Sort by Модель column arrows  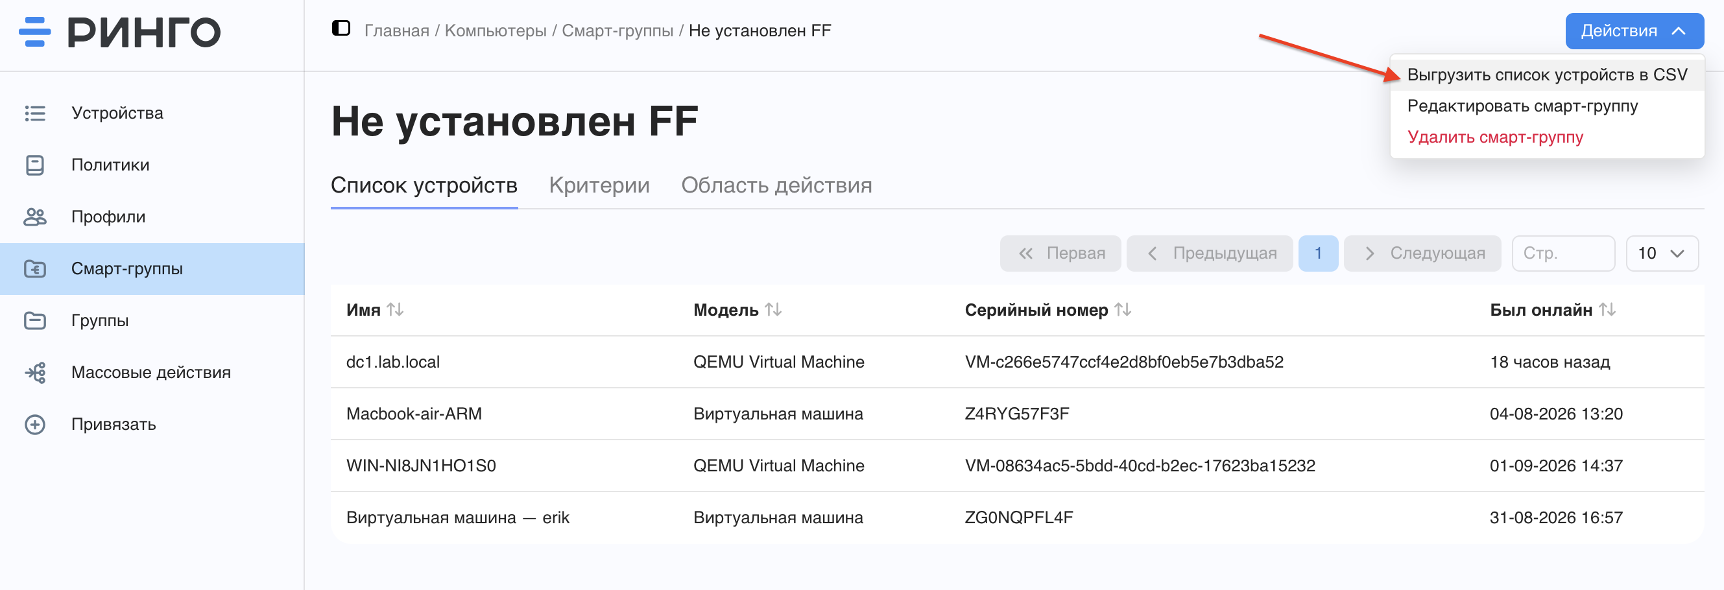(774, 310)
